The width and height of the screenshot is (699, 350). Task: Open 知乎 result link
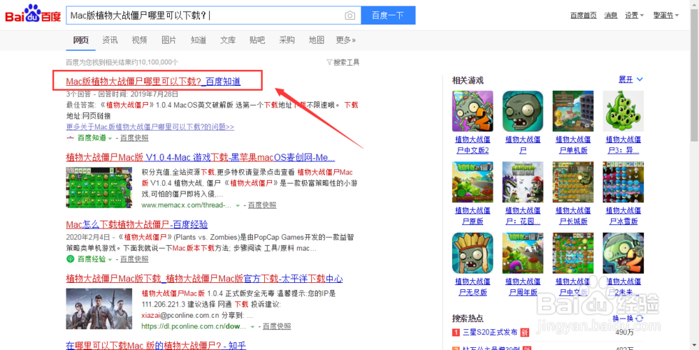point(156,345)
